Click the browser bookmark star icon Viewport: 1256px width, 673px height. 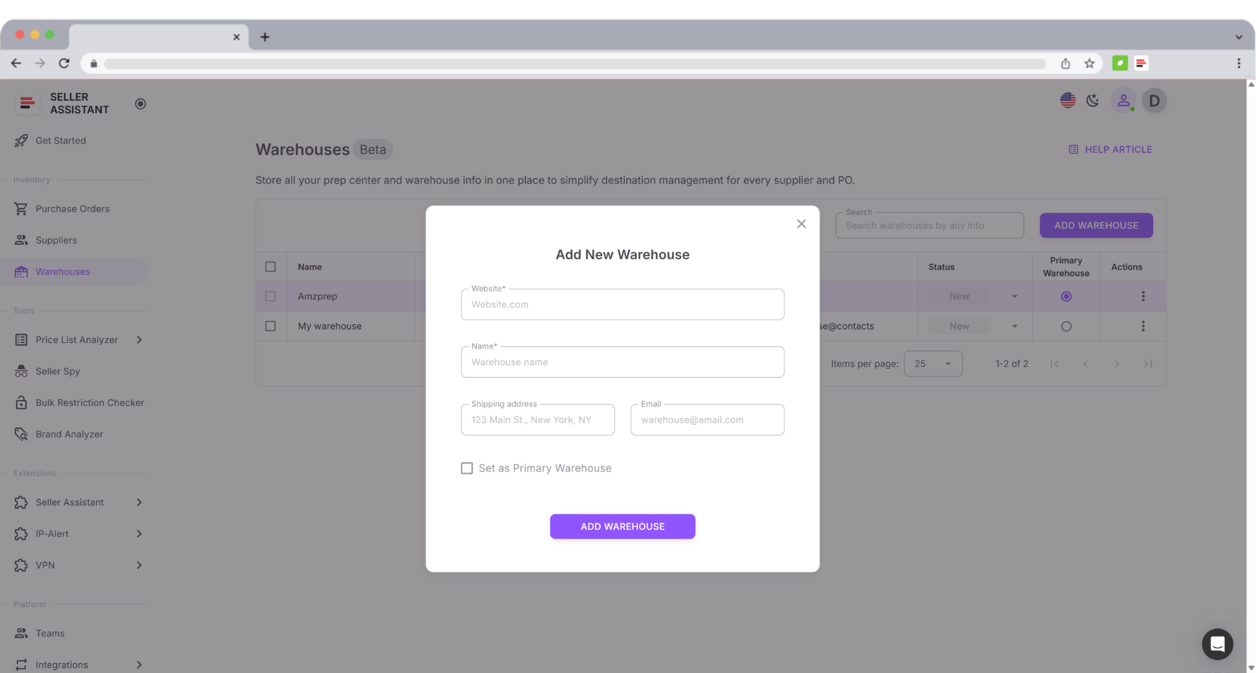pos(1090,63)
